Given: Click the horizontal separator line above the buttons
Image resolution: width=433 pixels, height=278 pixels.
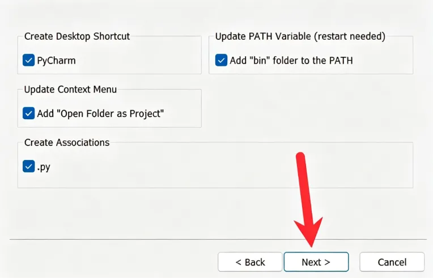Looking at the screenshot, I should pos(218,239).
